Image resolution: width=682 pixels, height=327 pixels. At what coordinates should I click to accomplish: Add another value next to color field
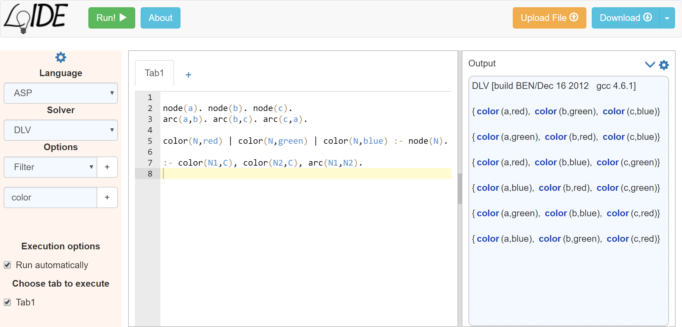tap(107, 197)
